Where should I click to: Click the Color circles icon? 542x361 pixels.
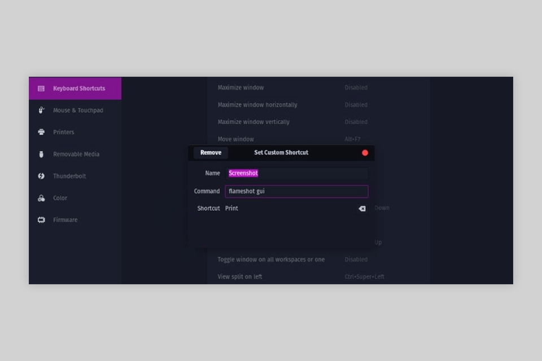pyautogui.click(x=41, y=198)
